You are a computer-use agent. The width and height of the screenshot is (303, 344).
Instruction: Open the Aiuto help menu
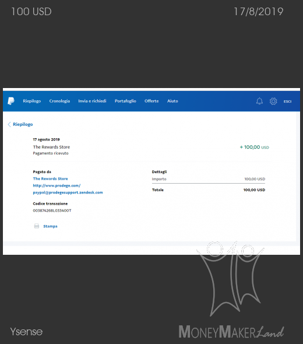point(172,101)
